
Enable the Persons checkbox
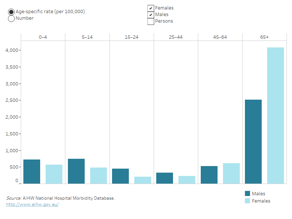(150, 21)
